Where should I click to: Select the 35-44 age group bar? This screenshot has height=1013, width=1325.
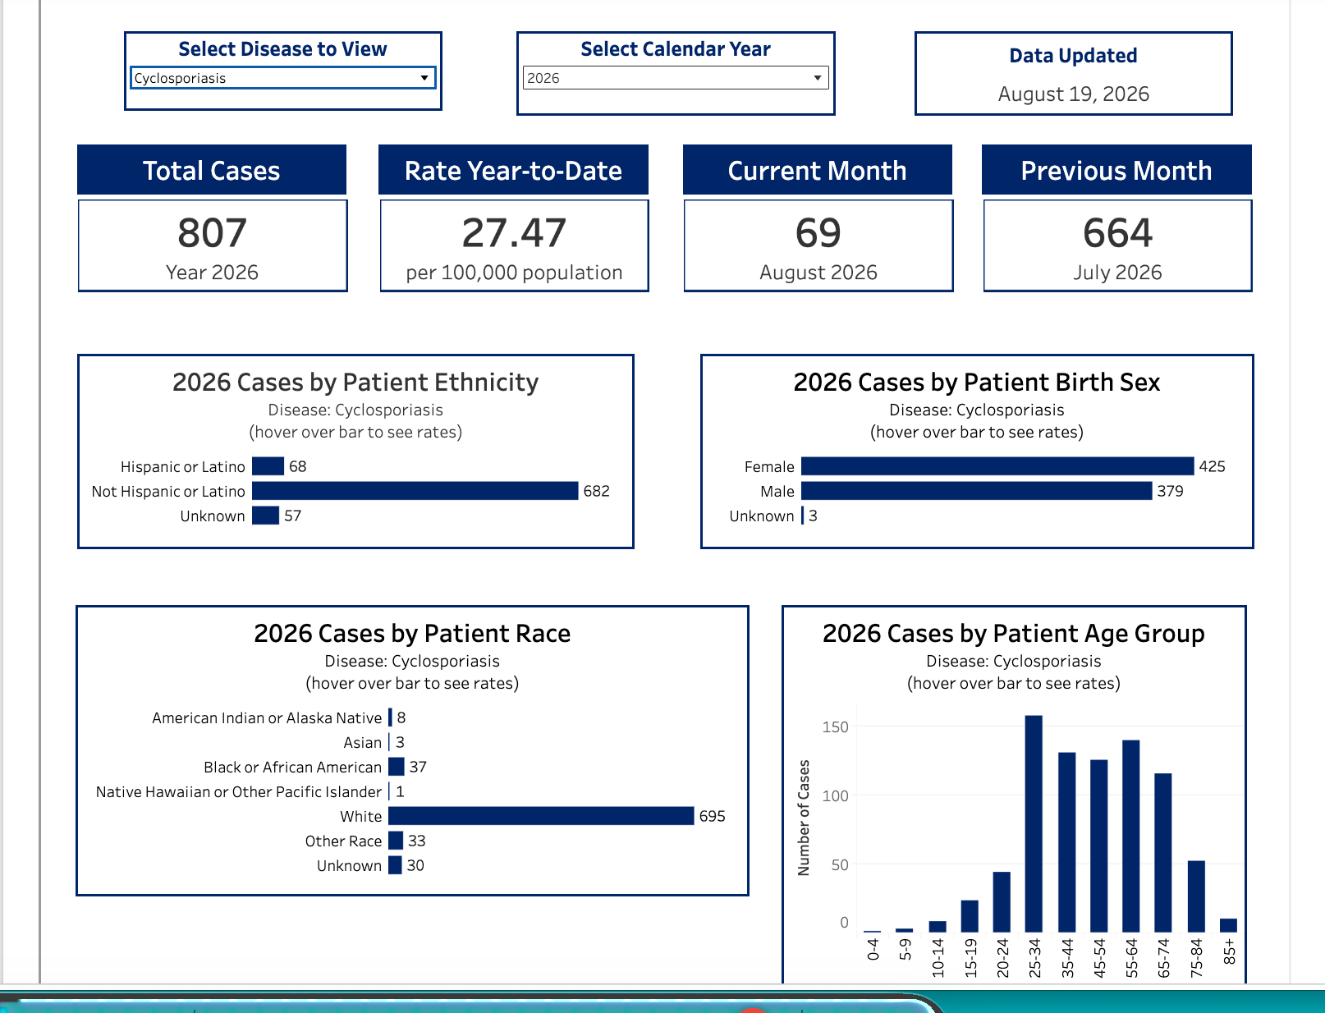click(x=1067, y=842)
